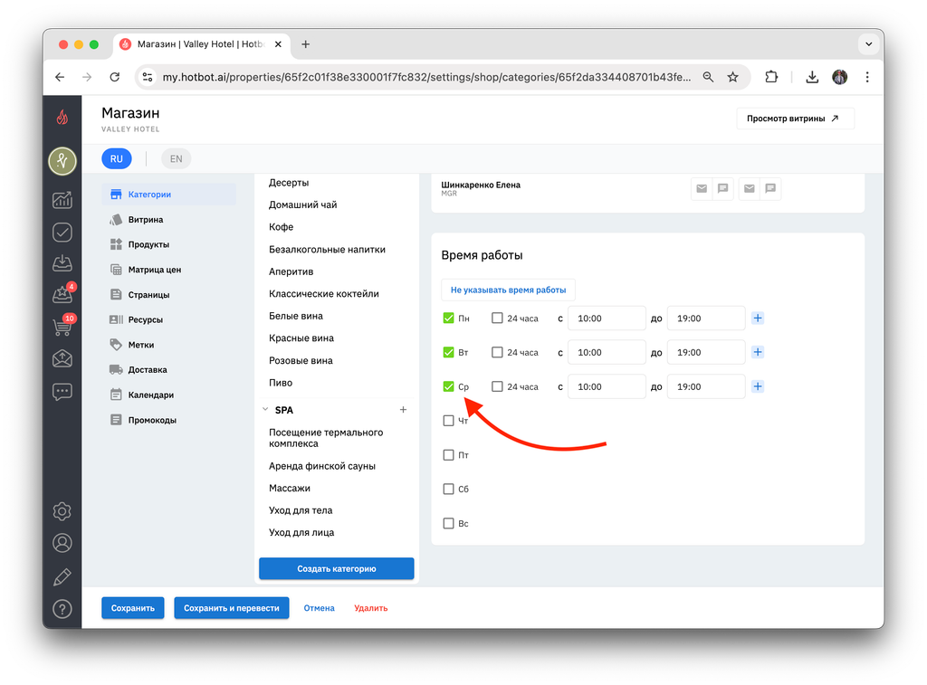927x685 pixels.
Task: Enable the Вс day checkbox
Action: click(448, 524)
